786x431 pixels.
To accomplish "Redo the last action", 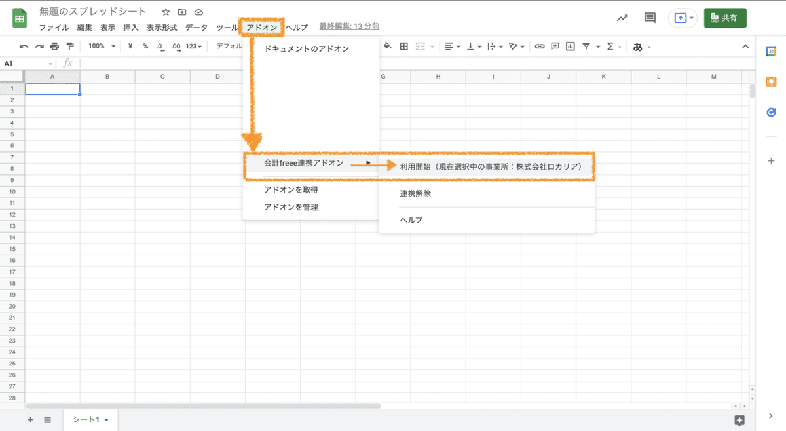I will point(39,47).
